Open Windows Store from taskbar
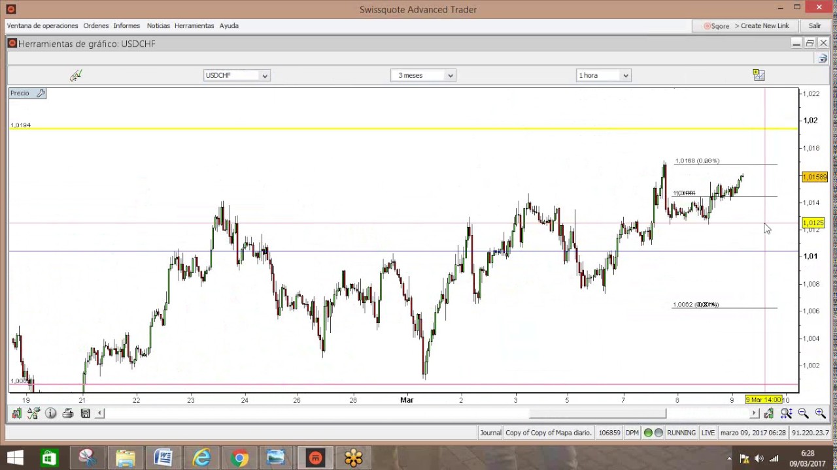The width and height of the screenshot is (837, 470). (x=48, y=458)
